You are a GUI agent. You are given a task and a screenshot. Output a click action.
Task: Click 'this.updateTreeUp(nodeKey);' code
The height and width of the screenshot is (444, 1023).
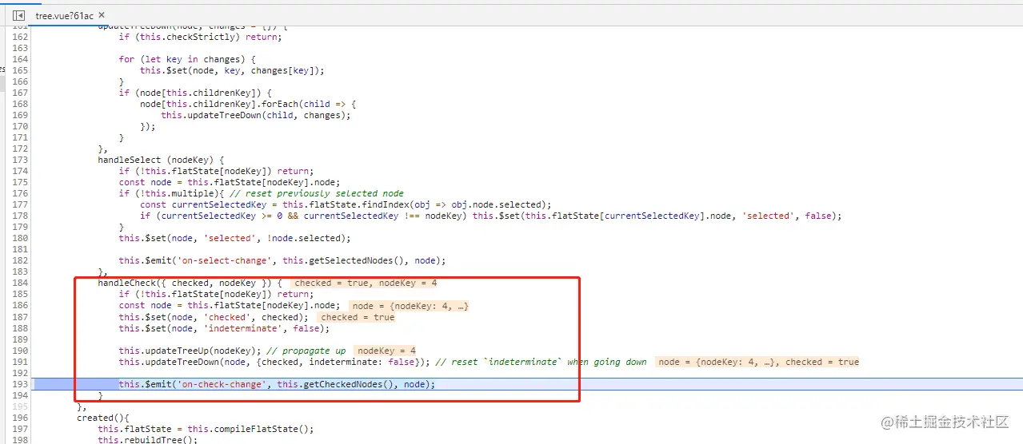[190, 351]
